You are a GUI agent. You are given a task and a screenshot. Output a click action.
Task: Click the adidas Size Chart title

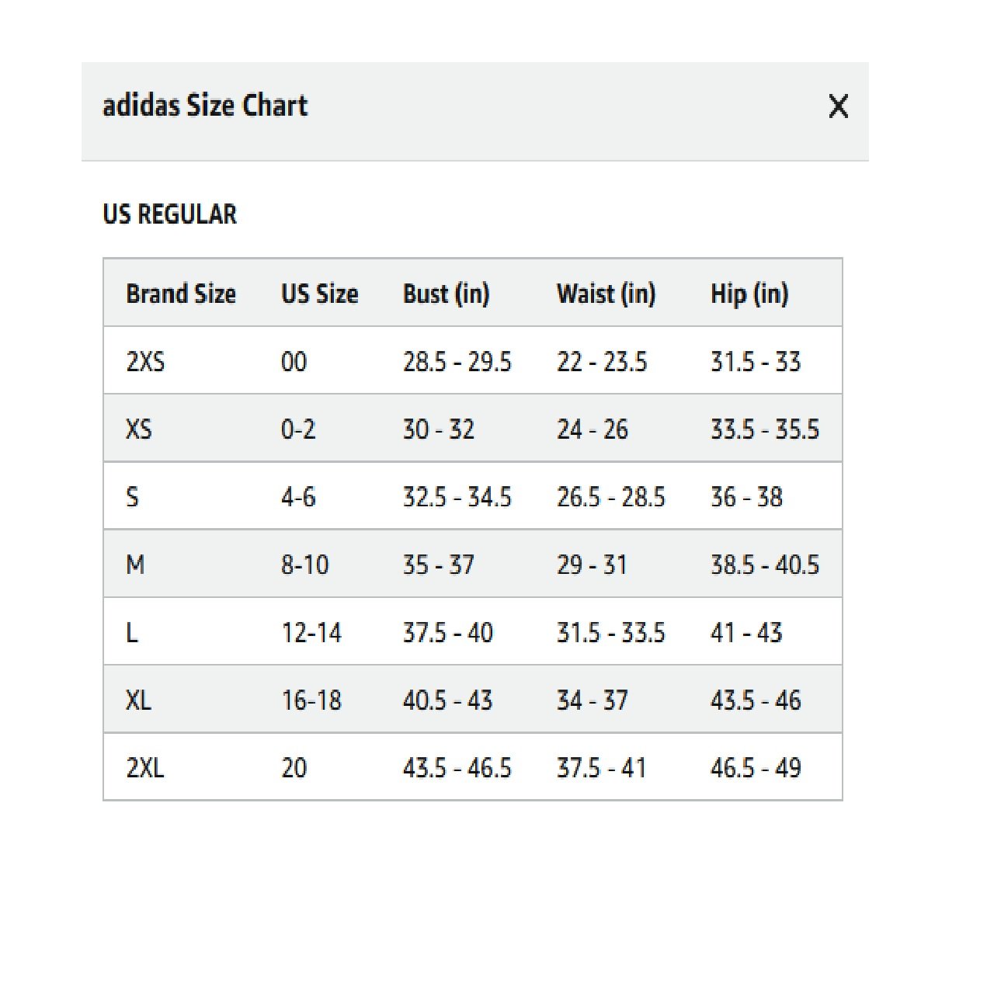point(205,106)
